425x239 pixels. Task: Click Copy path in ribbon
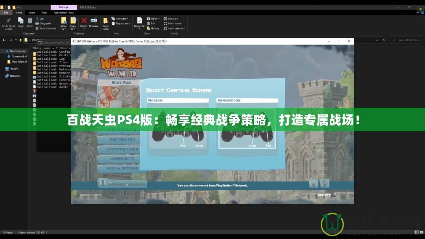(43, 24)
